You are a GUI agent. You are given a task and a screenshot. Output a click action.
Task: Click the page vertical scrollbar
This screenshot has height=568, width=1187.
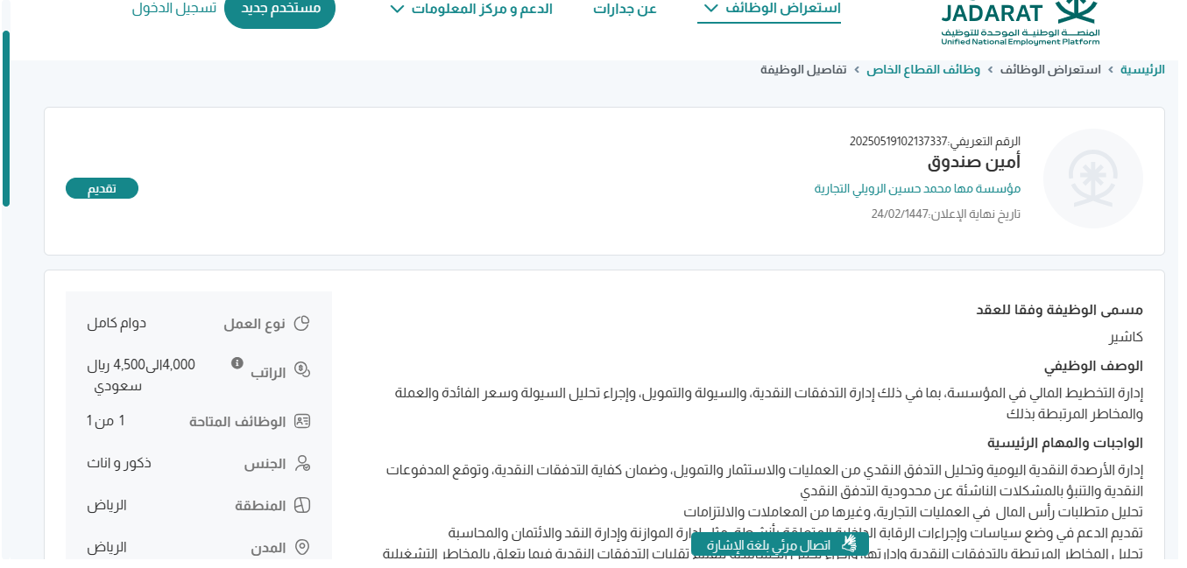point(6,119)
